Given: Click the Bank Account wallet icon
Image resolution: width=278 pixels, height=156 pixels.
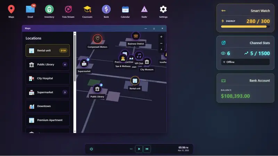Looking at the screenshot, I should 223,81.
